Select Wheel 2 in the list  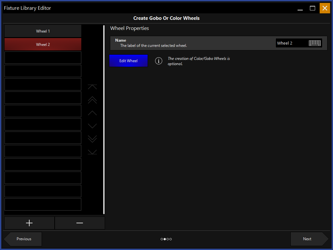pos(43,44)
